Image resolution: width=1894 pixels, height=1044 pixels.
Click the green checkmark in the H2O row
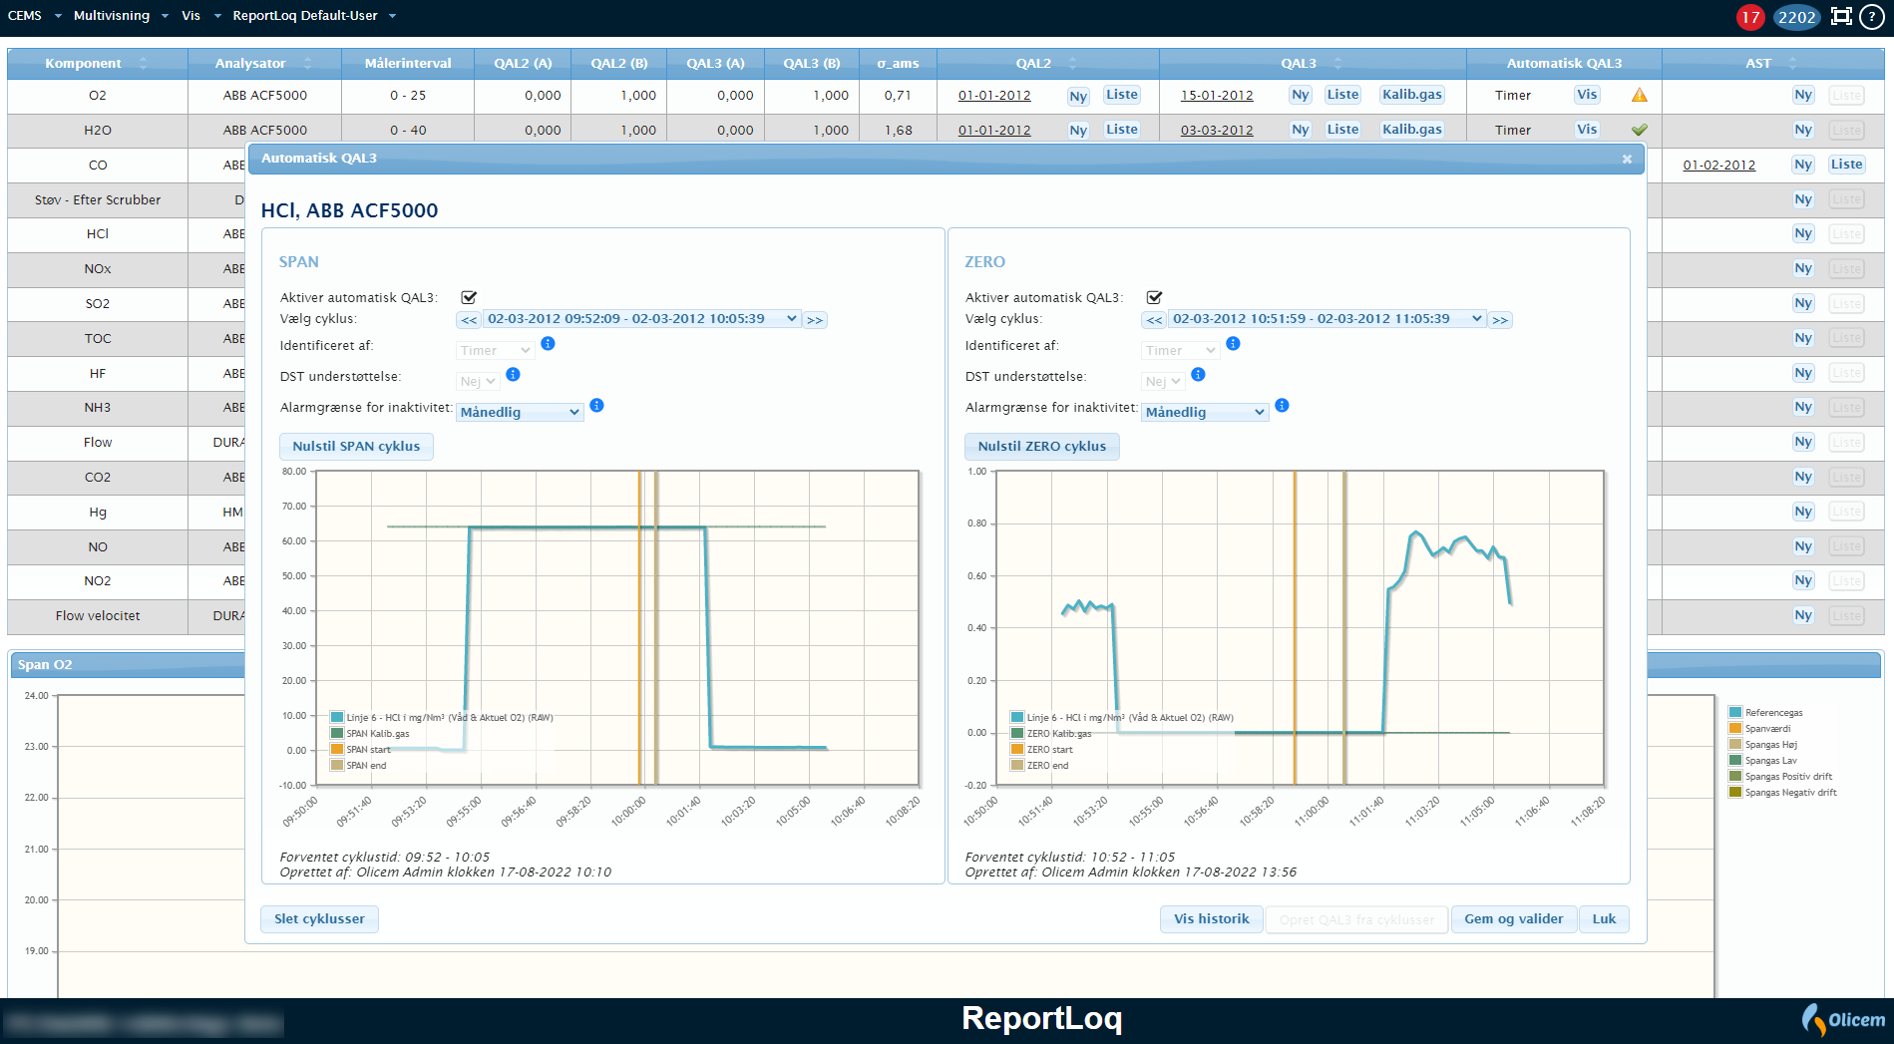coord(1639,130)
